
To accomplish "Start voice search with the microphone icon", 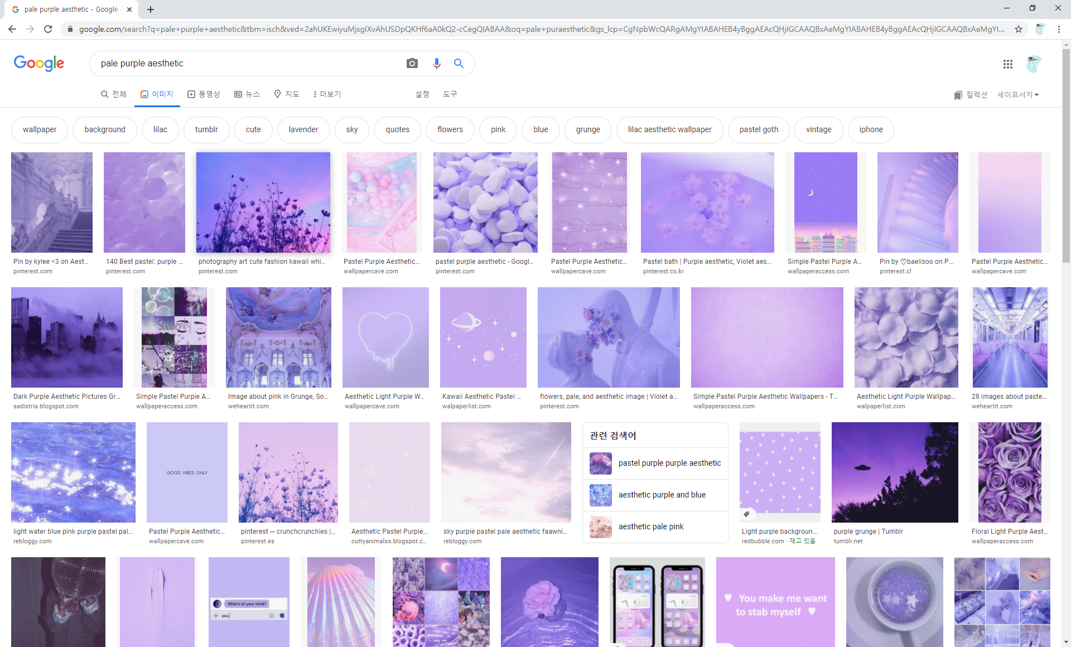I will [436, 64].
